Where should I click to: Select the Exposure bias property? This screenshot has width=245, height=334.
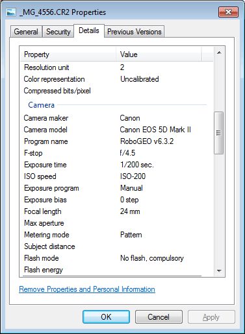point(45,200)
